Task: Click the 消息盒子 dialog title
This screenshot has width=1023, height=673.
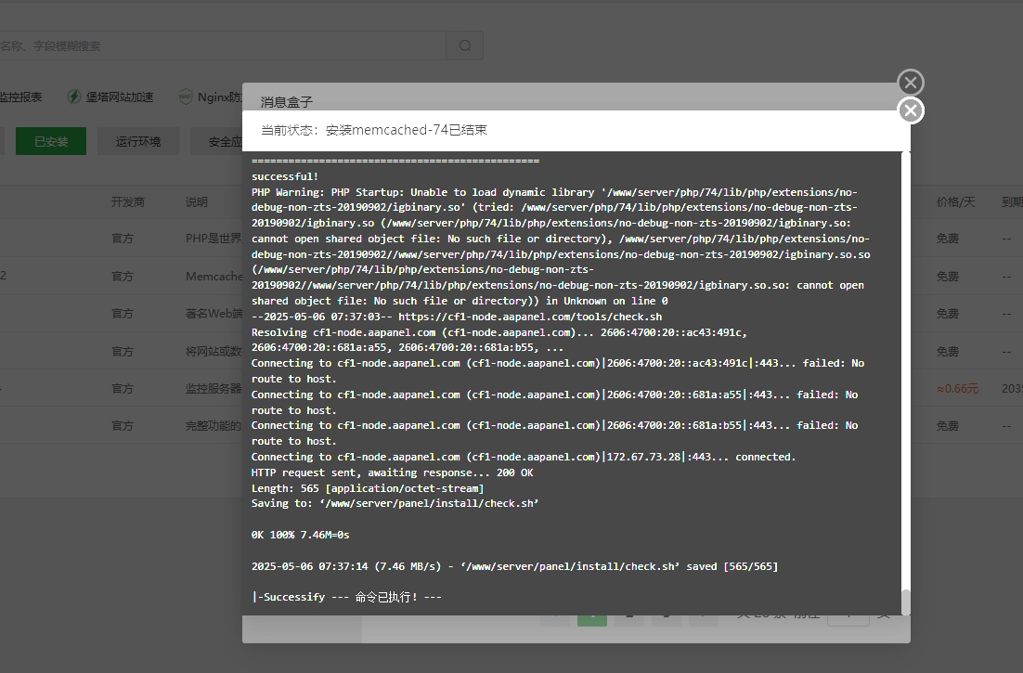Action: [x=287, y=102]
